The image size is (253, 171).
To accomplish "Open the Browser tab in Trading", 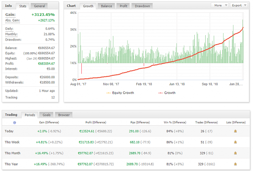I will pos(64,115).
